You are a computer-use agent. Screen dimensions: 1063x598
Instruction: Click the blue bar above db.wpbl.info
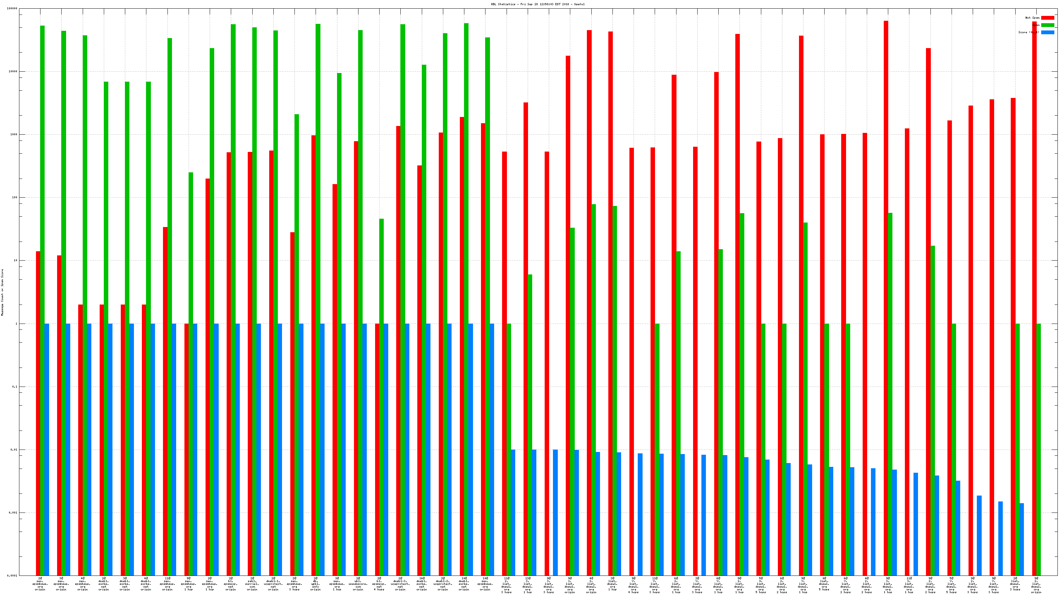click(x=322, y=450)
